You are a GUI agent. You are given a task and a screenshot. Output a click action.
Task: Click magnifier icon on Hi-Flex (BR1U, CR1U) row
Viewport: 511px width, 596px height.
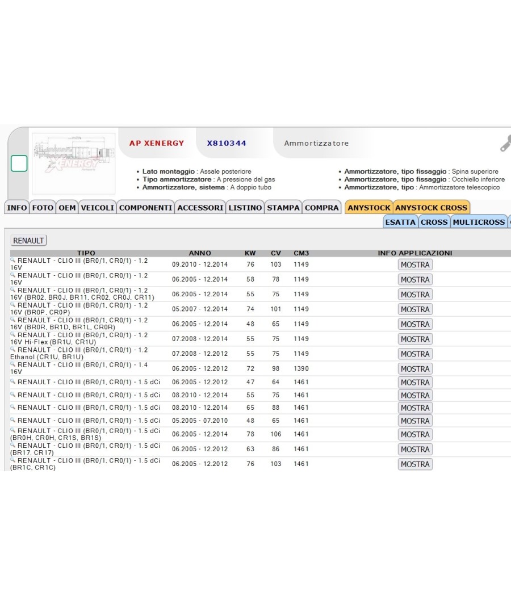(12, 334)
